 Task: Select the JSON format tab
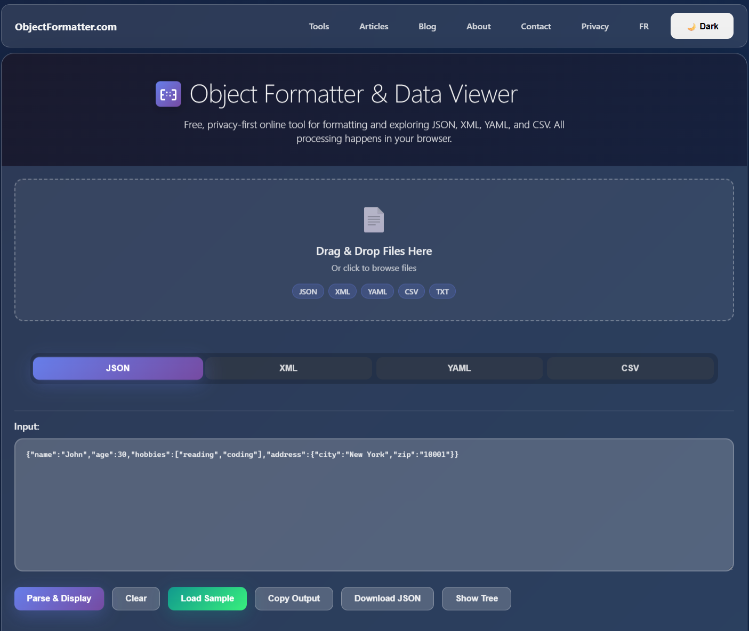pos(118,368)
